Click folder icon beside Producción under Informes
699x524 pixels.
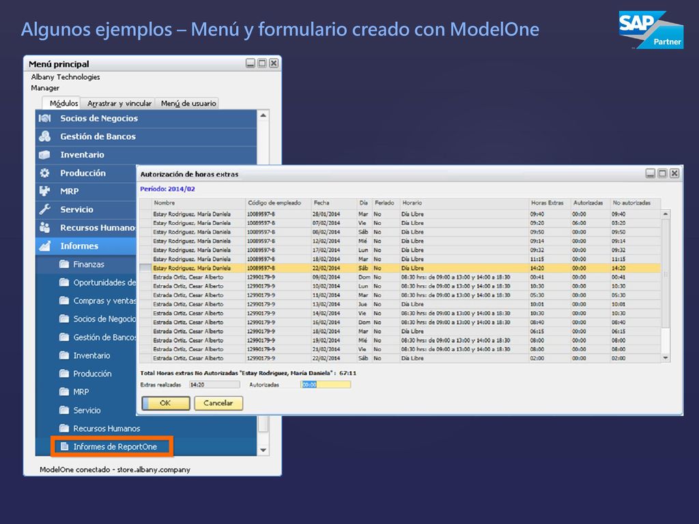(x=64, y=374)
